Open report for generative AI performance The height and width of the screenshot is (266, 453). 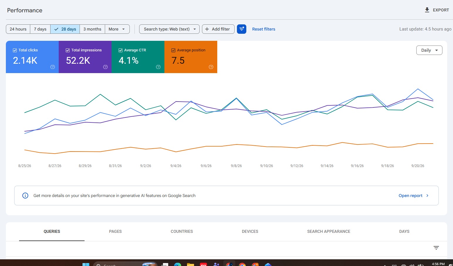(414, 196)
